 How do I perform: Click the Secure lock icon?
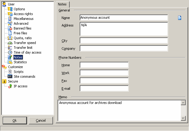pyautogui.click(x=4, y=81)
